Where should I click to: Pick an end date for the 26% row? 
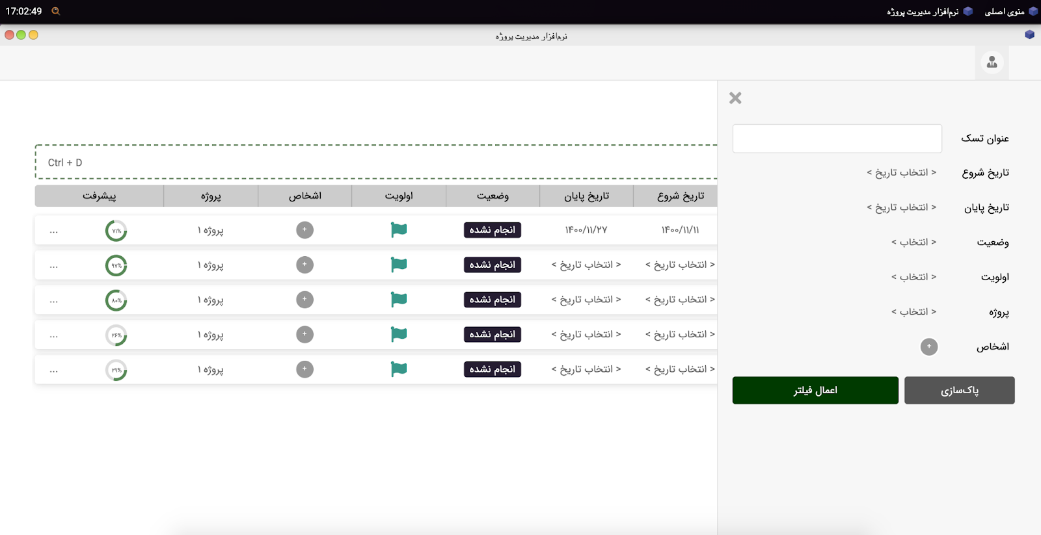click(x=586, y=334)
